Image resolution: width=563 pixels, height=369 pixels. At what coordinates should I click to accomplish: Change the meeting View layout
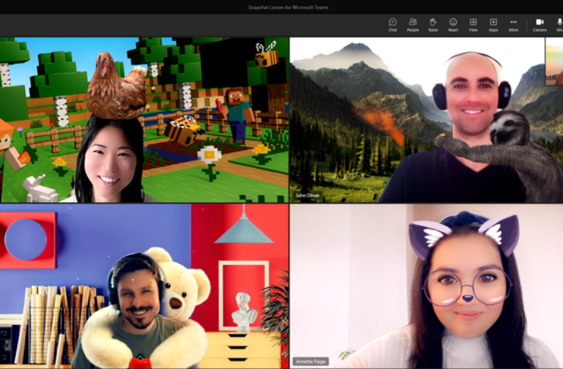click(473, 25)
